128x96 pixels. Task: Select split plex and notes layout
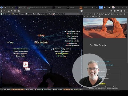click(x=101, y=7)
